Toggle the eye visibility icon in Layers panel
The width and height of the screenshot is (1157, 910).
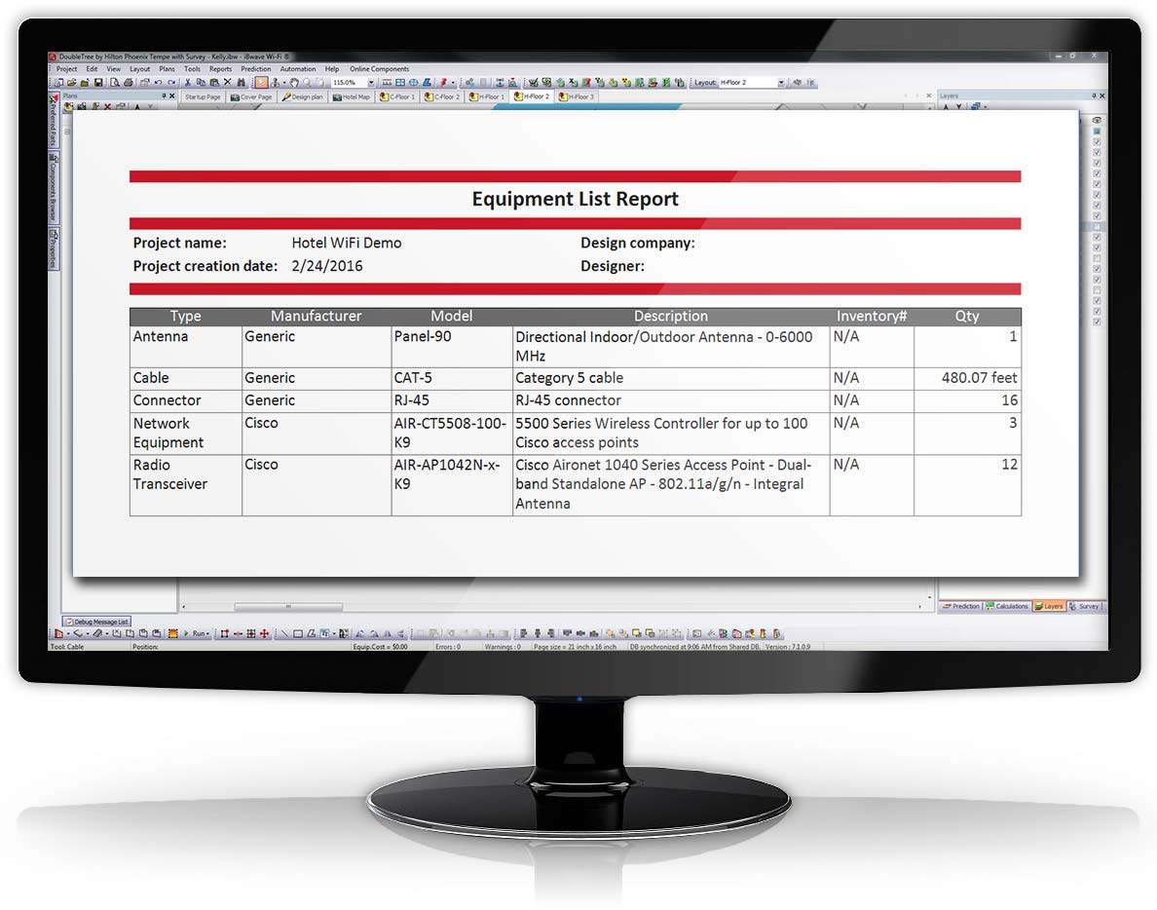point(1097,120)
